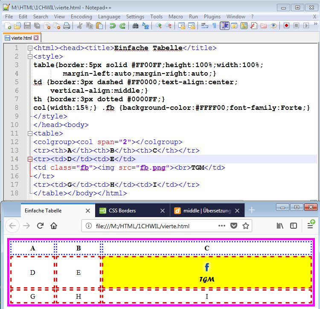Open the Edit menu
This screenshot has height=309, width=320.
(23, 17)
